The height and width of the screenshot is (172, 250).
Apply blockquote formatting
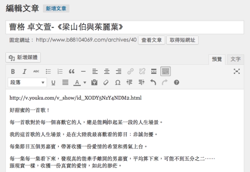(72, 71)
